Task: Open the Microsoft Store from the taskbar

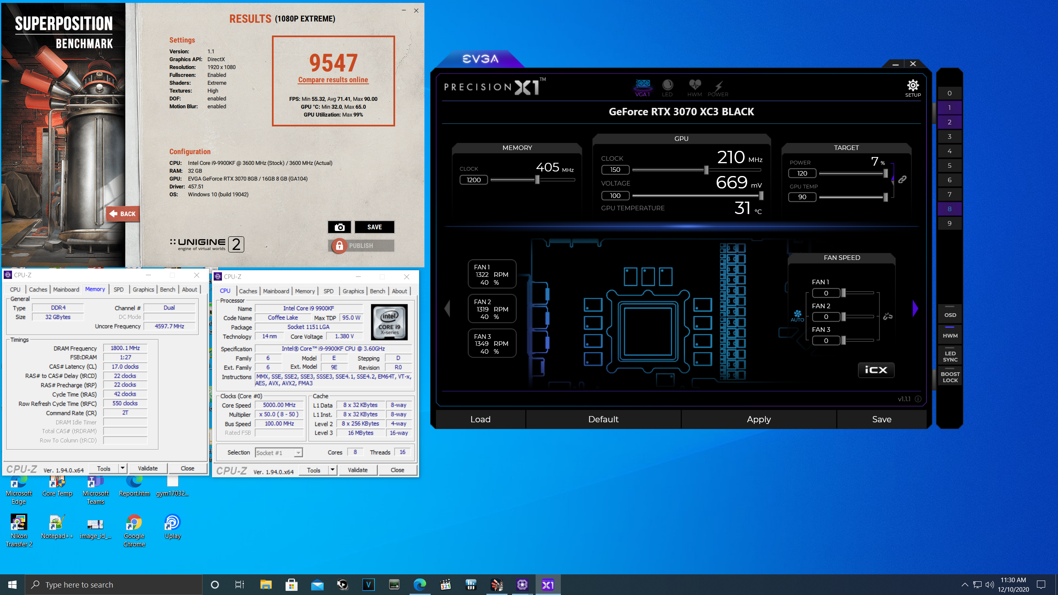Action: [291, 584]
